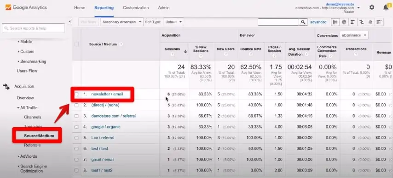Check the test1 / test2 row checkbox

(x=77, y=171)
